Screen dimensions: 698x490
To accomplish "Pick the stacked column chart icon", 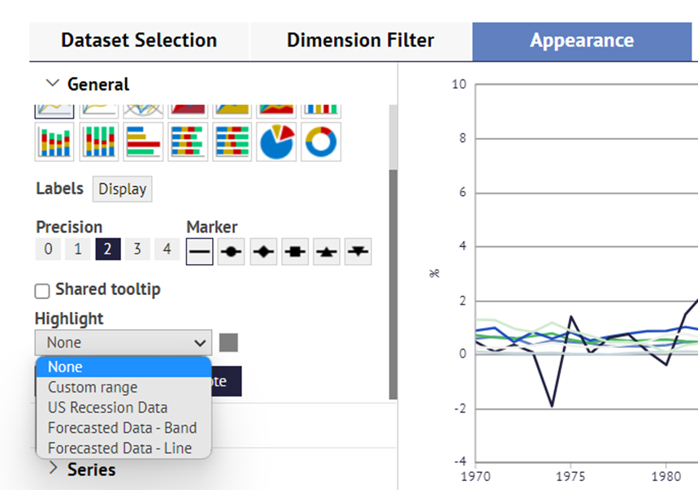I will point(54,142).
